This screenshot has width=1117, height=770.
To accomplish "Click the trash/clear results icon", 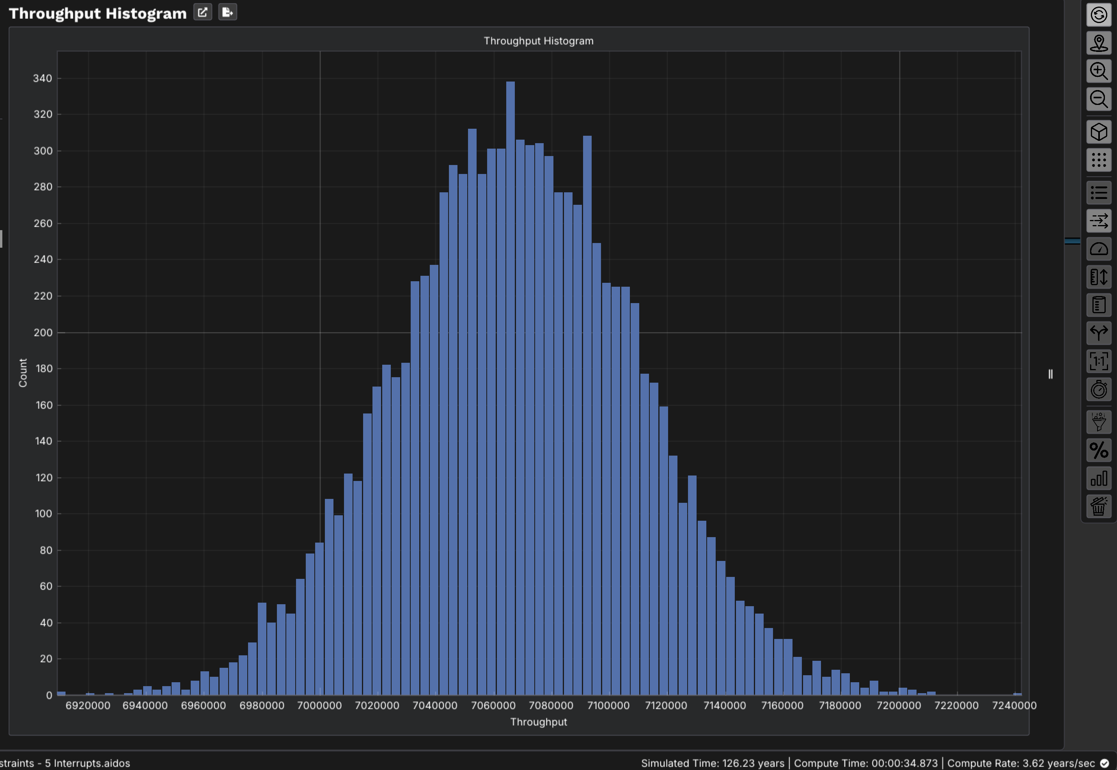I will [x=1099, y=506].
